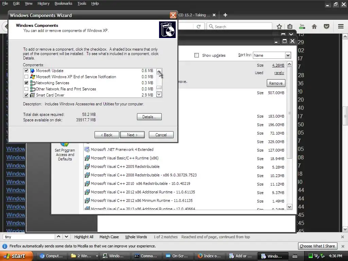Select Visual C++ 2008 Redistributable icon

87,175
